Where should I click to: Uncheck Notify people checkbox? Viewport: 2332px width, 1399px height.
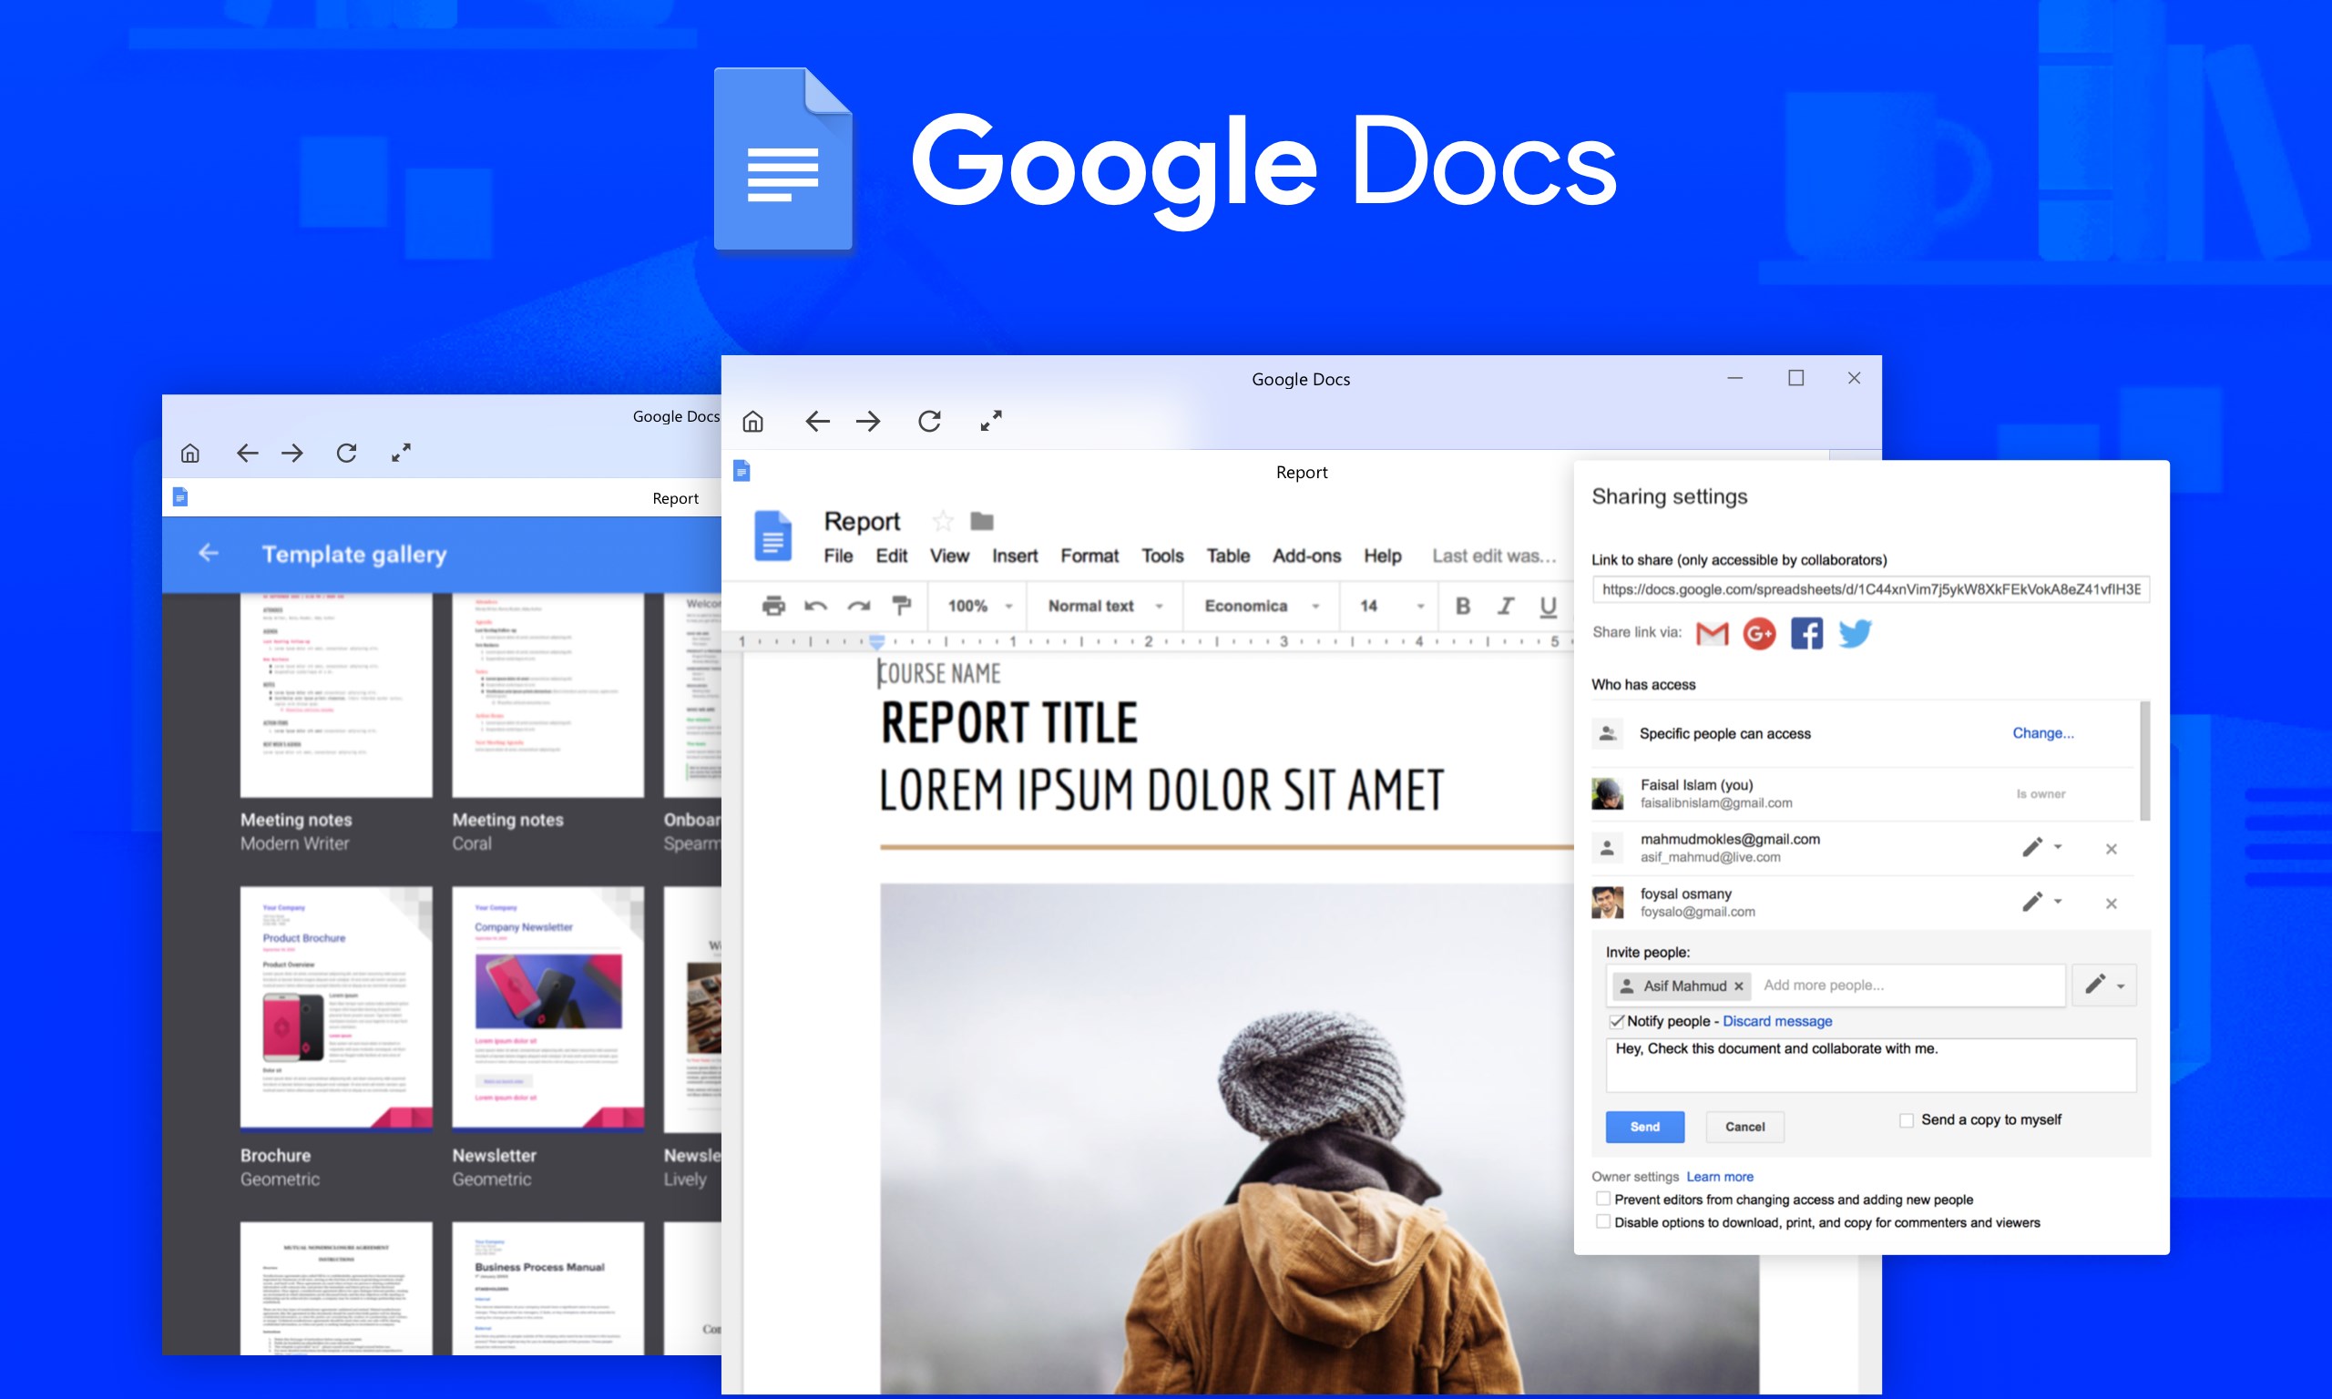coord(1617,1021)
